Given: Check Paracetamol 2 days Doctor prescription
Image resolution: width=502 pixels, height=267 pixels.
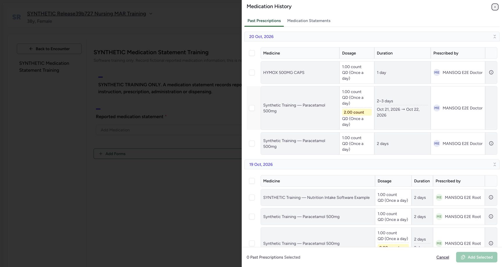Looking at the screenshot, I should coord(252,144).
